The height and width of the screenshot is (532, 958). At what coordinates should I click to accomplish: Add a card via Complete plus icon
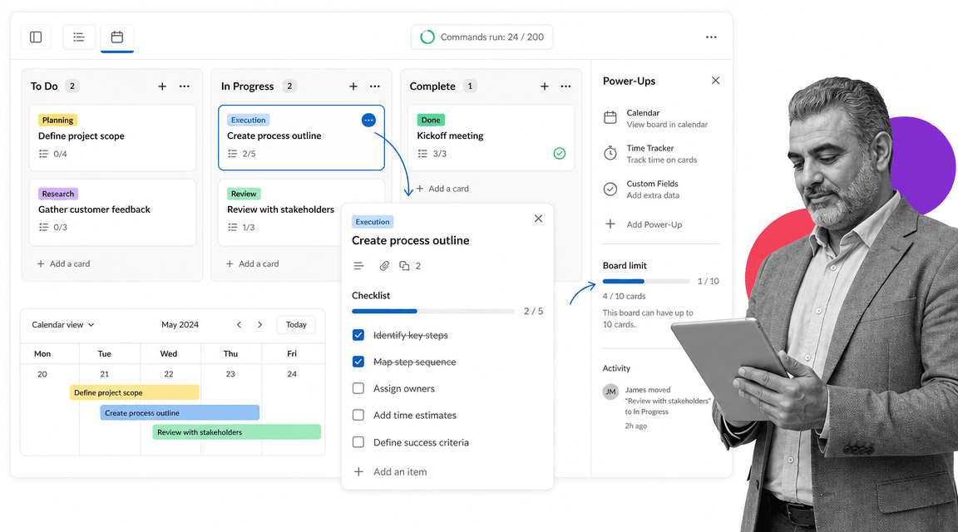point(545,86)
